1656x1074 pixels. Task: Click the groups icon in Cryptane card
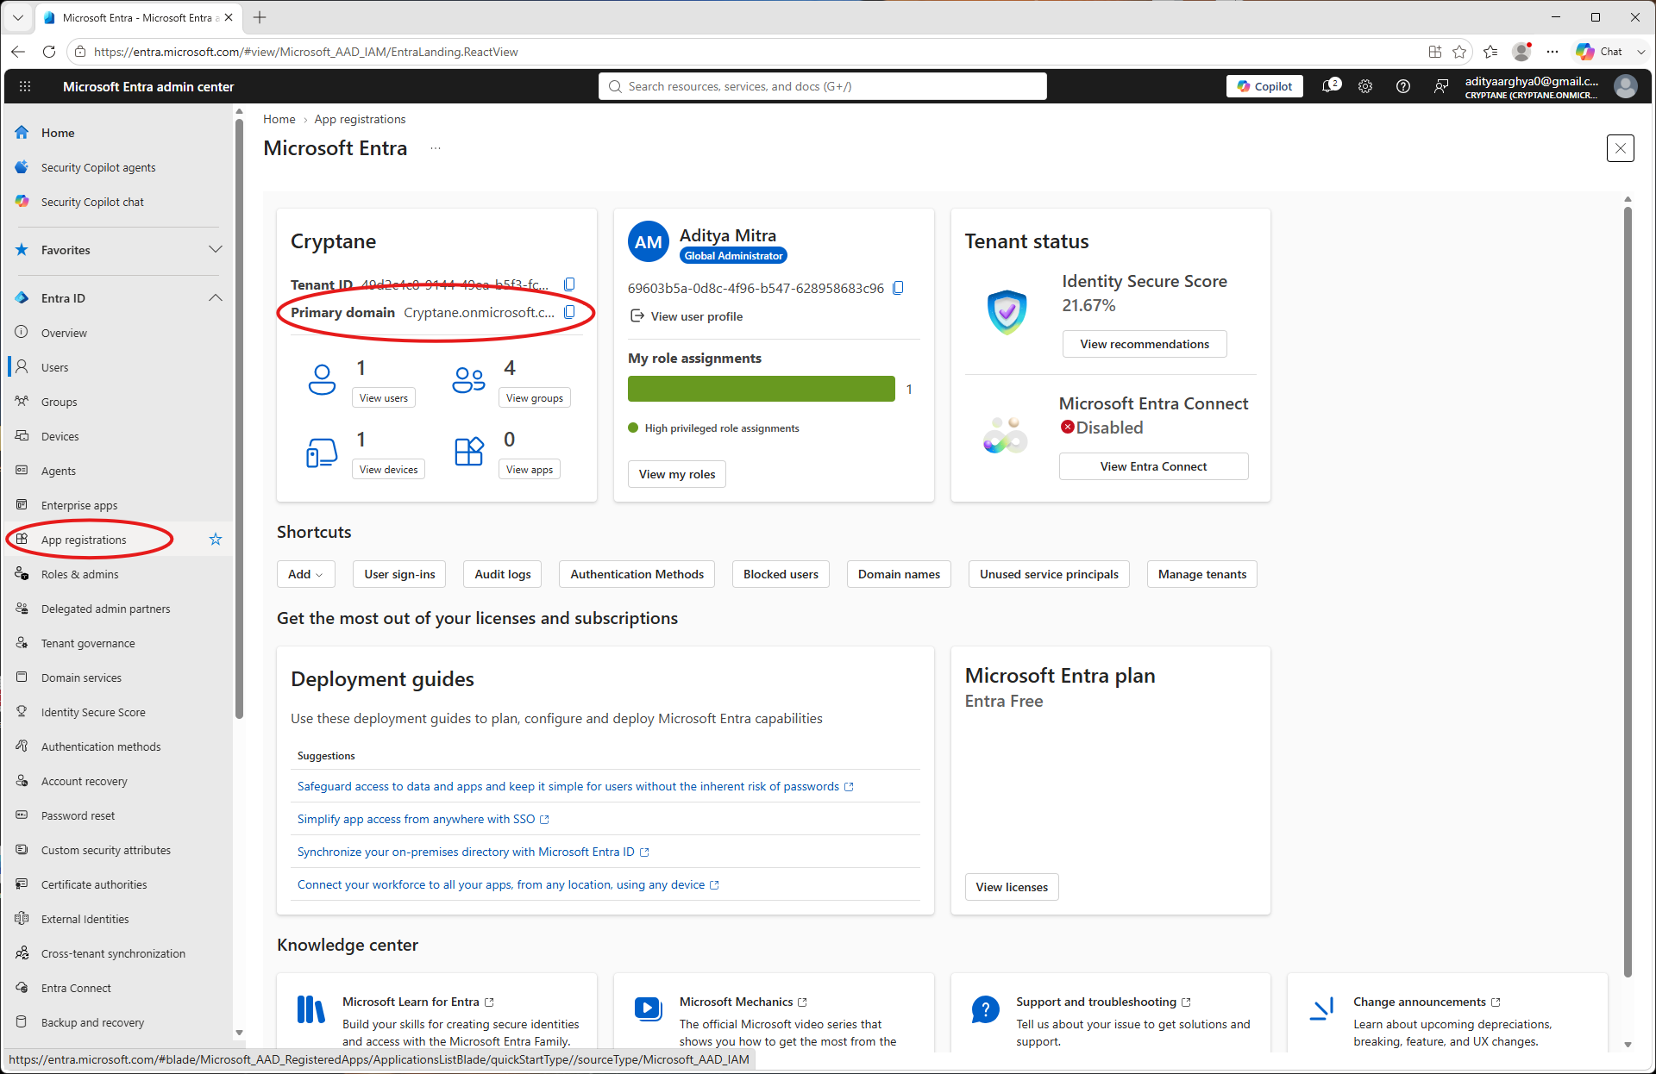[x=468, y=379]
